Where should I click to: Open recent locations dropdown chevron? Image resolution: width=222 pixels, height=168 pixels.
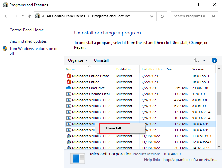[23, 16]
